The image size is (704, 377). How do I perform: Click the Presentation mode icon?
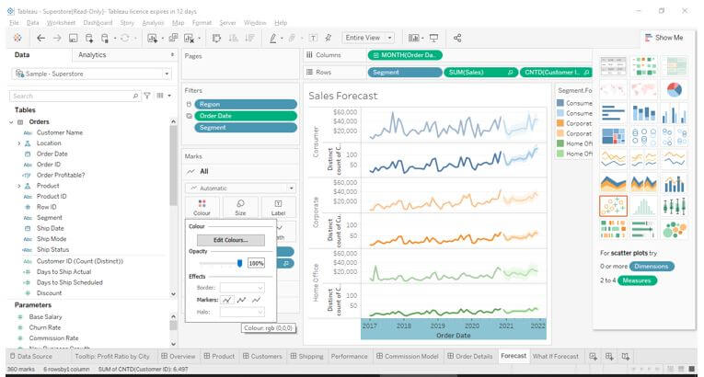click(x=433, y=38)
